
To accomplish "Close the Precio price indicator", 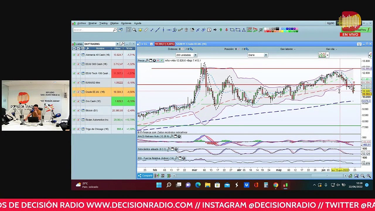I will [154, 60].
